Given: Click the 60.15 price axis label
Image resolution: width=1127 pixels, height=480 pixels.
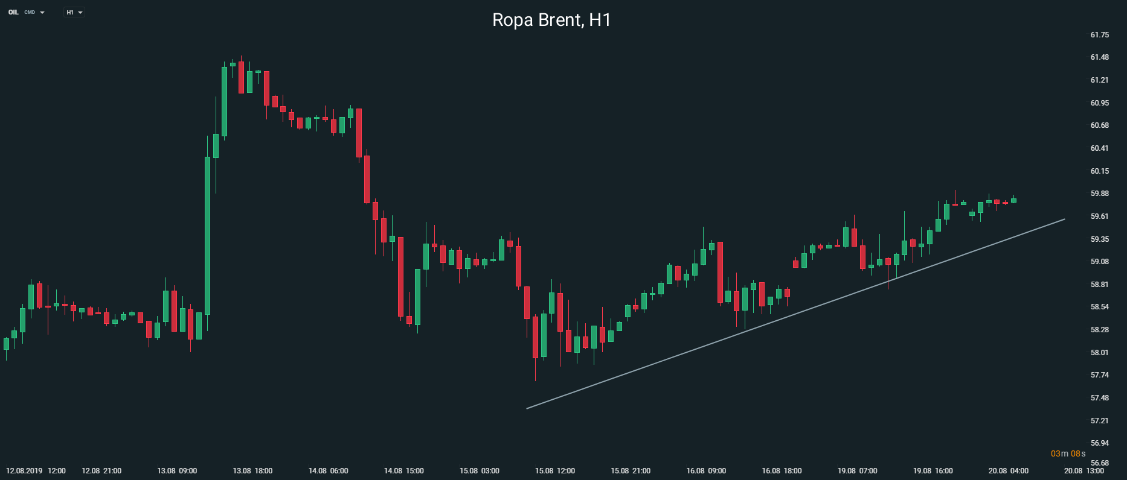Looking at the screenshot, I should pos(1099,171).
